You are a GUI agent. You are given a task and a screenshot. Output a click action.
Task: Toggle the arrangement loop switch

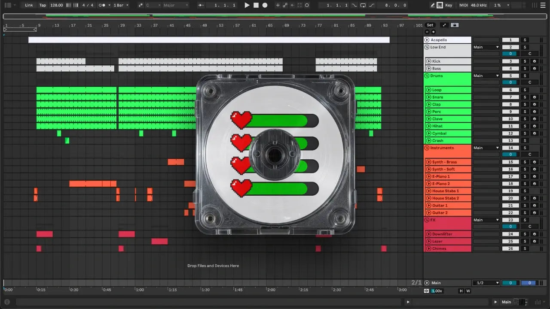(363, 5)
